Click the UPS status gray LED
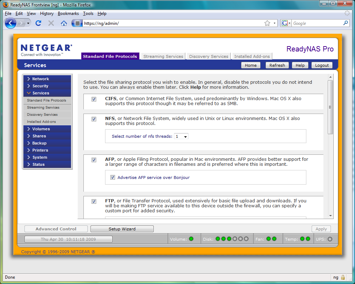The image size is (355, 284). (330, 239)
